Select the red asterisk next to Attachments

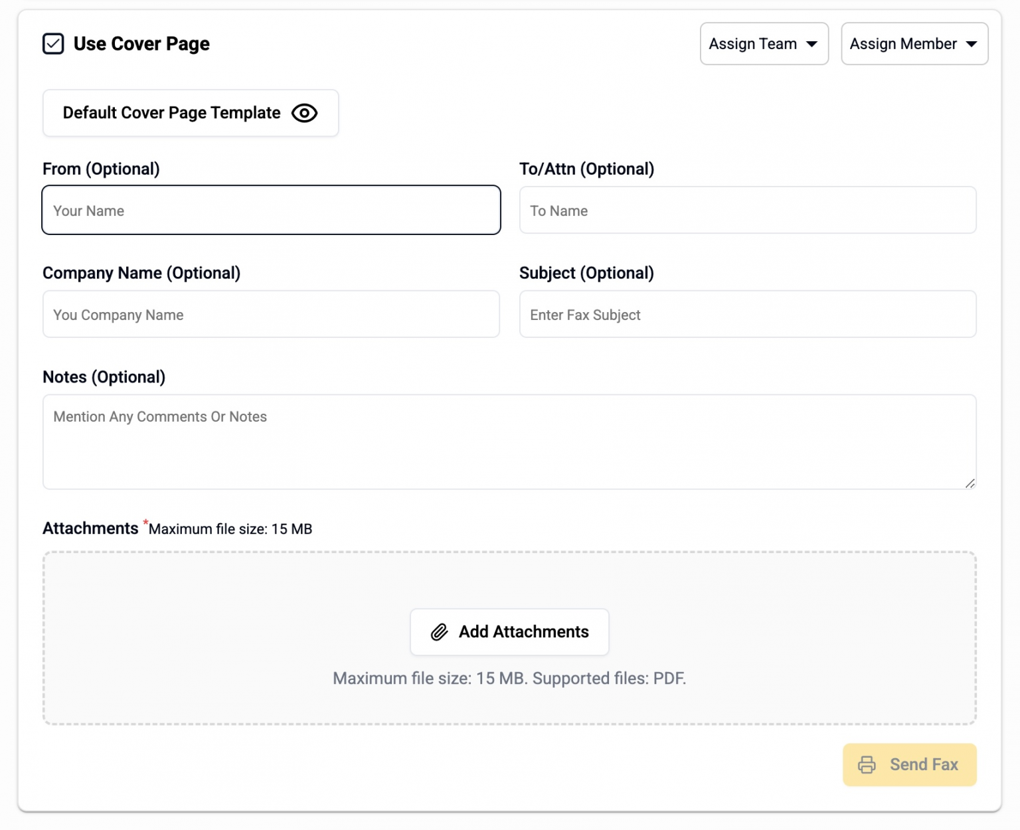tap(145, 523)
